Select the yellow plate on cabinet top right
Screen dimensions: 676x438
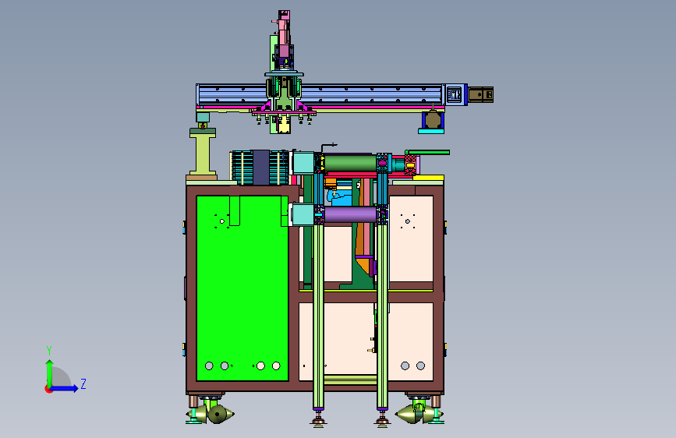pos(429,178)
